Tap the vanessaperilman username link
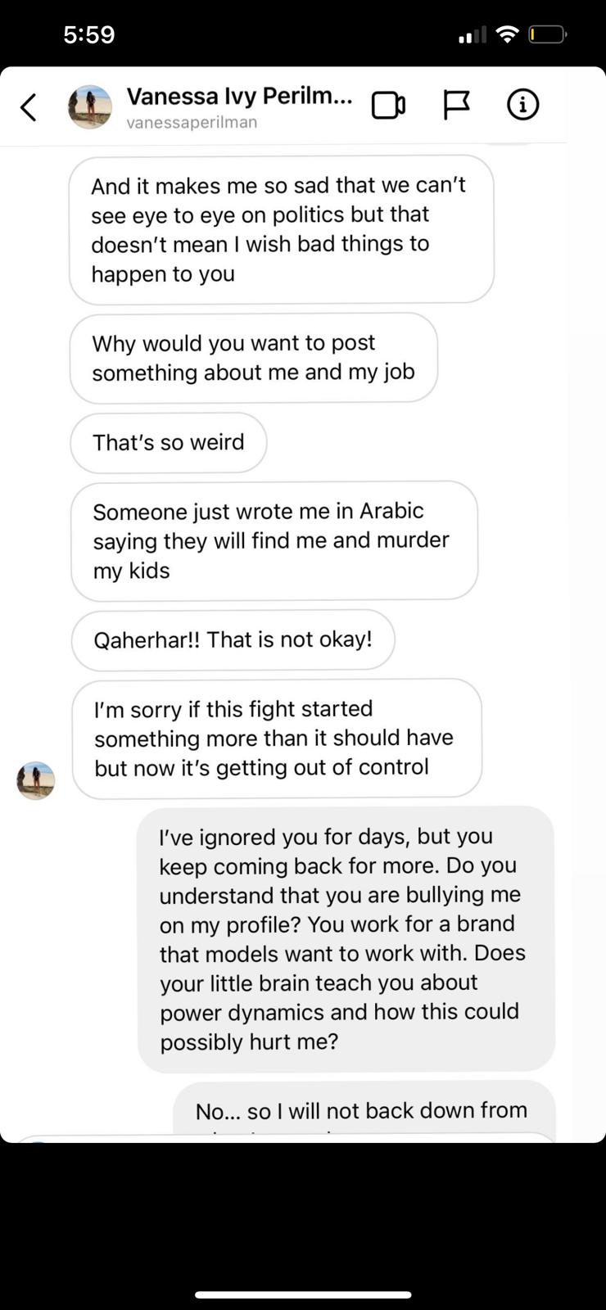The image size is (606, 1310). coord(192,123)
